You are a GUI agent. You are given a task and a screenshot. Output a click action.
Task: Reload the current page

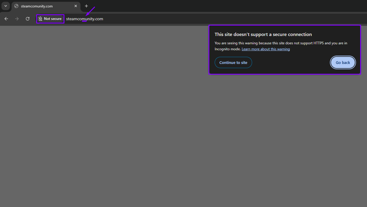28,19
